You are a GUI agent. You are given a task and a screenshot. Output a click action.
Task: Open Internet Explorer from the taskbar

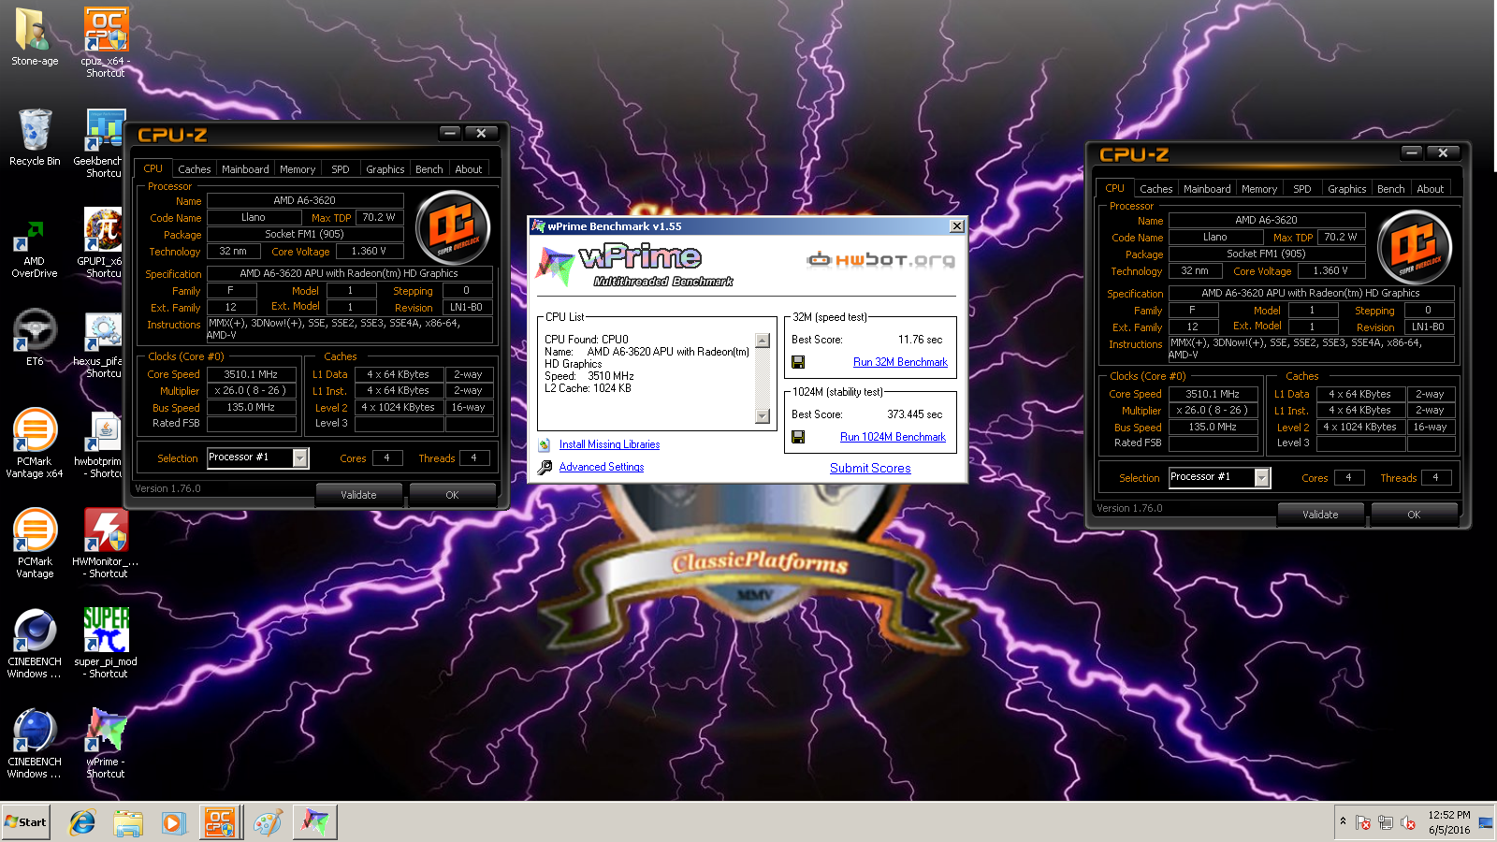tap(82, 822)
